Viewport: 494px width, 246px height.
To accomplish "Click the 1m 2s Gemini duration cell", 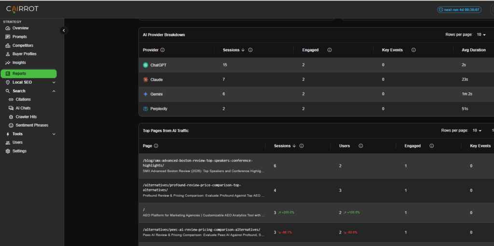I will 467,94.
